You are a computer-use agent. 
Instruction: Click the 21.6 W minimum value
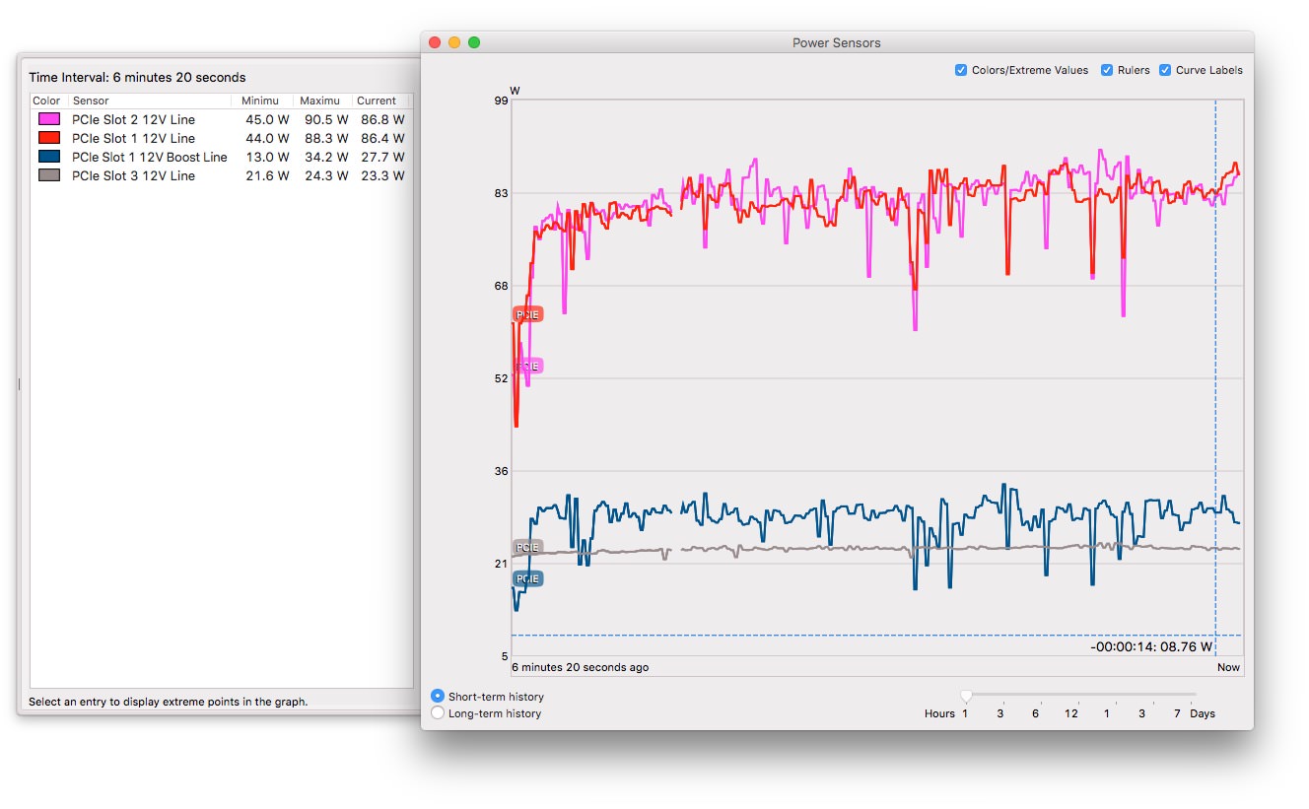click(267, 175)
